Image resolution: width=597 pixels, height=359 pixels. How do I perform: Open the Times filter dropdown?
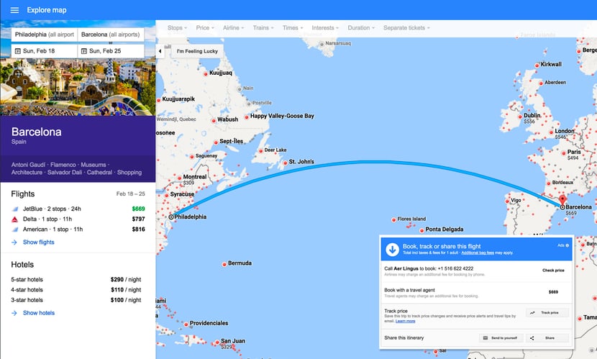pos(293,28)
